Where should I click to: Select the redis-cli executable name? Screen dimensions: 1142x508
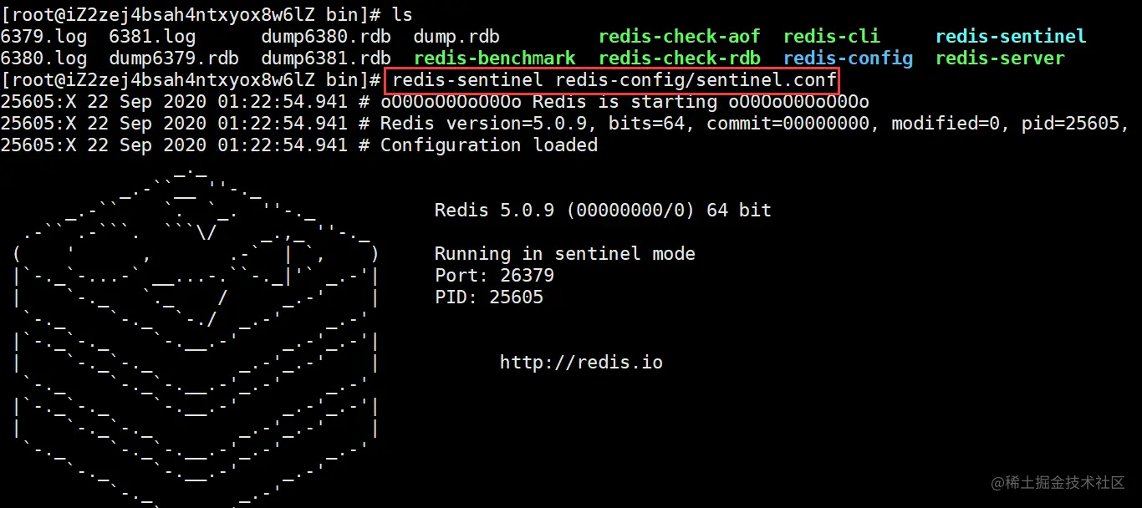point(832,37)
